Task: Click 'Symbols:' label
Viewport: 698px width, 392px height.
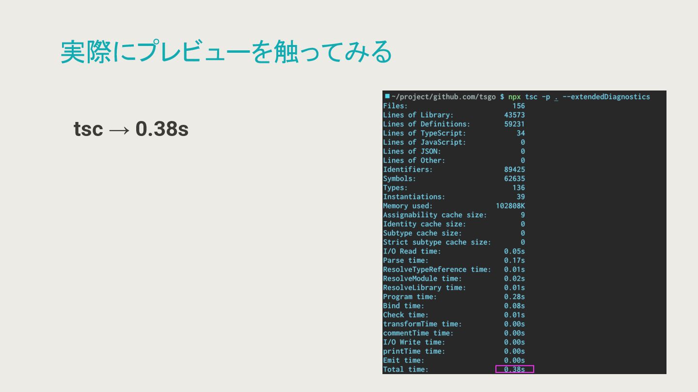Action: [x=399, y=179]
